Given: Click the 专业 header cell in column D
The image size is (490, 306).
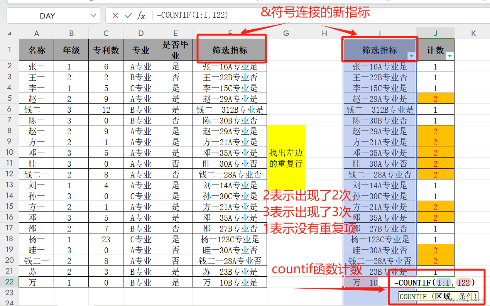Looking at the screenshot, I should pos(141,49).
